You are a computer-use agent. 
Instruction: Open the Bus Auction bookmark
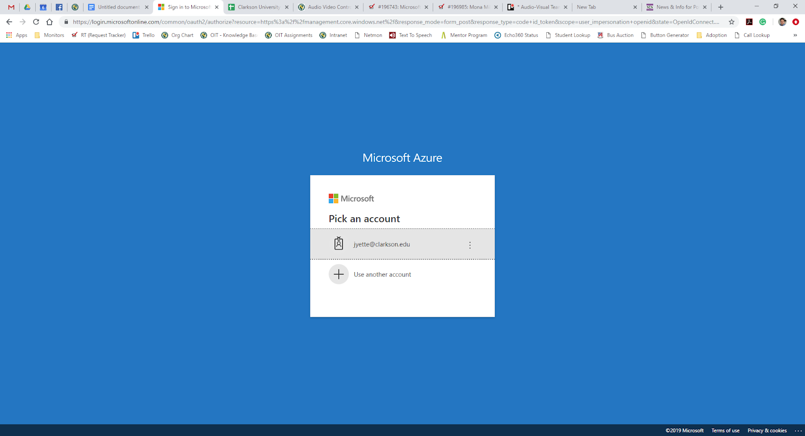coord(615,35)
